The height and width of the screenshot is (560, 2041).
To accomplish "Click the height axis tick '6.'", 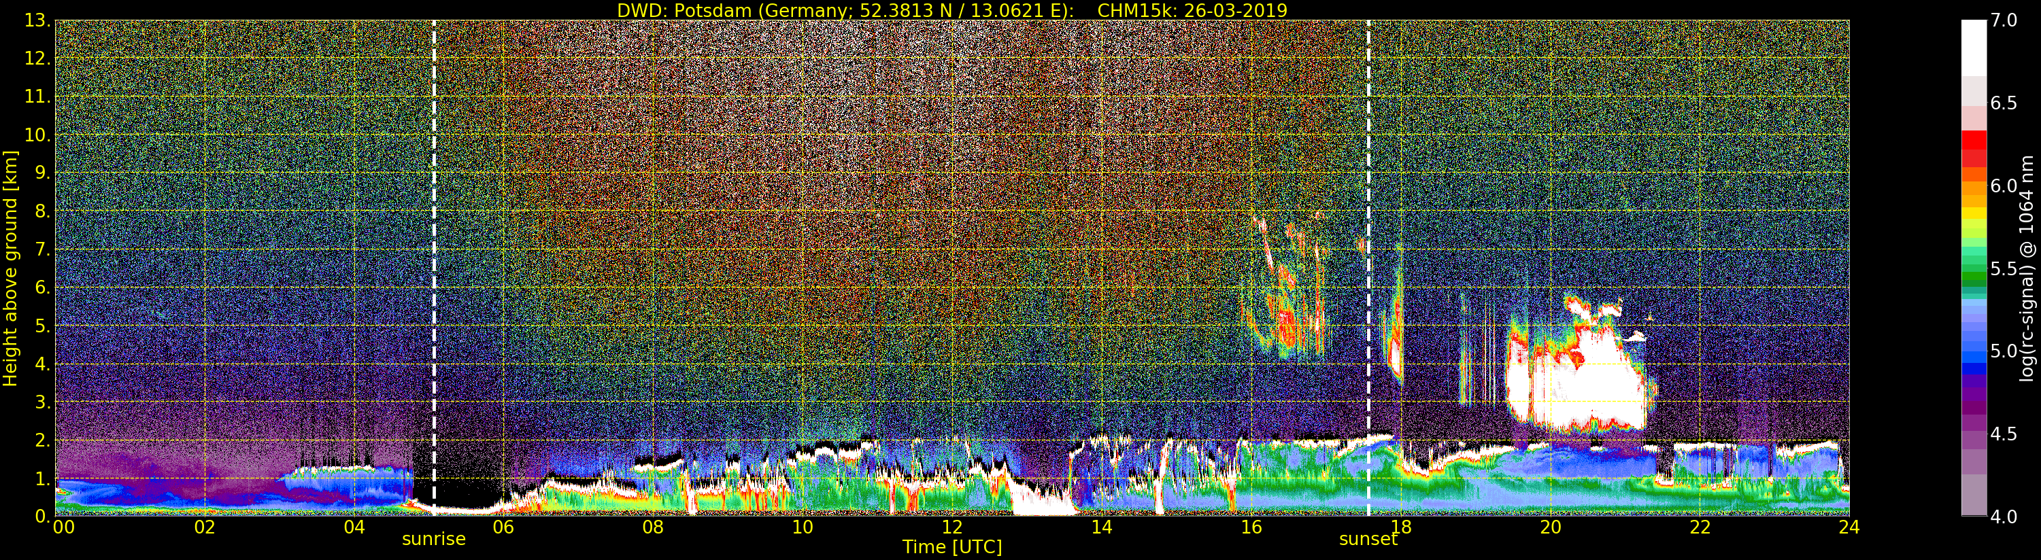I will (x=43, y=287).
